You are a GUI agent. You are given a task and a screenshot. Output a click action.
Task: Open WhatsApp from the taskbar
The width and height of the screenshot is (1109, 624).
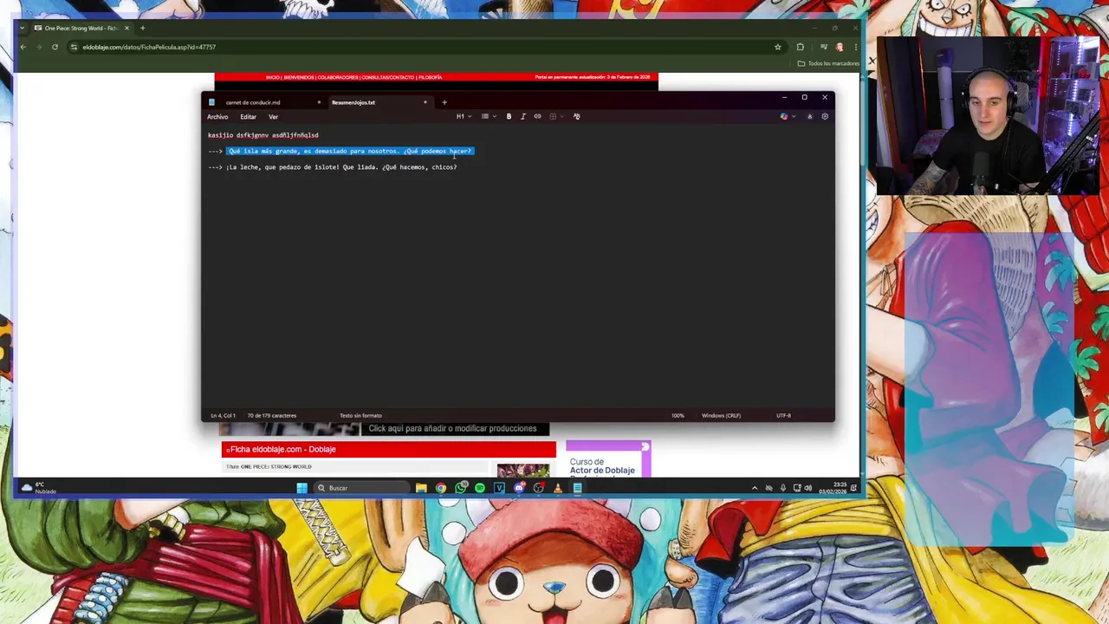point(461,488)
